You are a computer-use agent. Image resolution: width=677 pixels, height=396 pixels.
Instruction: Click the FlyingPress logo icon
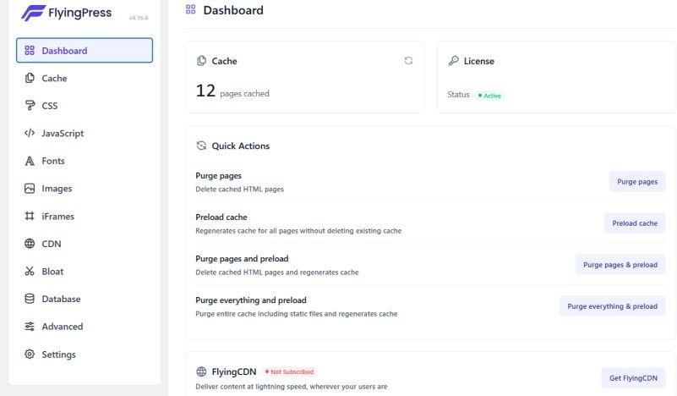[x=33, y=13]
